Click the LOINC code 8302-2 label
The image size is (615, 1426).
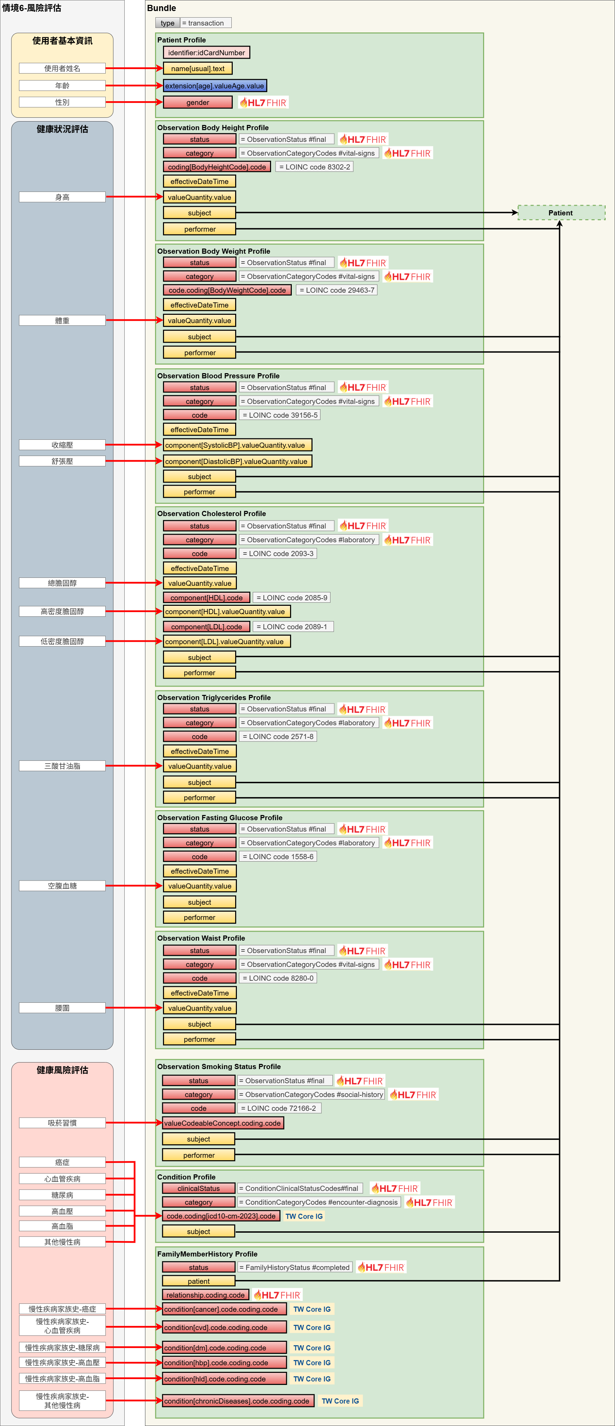(314, 167)
